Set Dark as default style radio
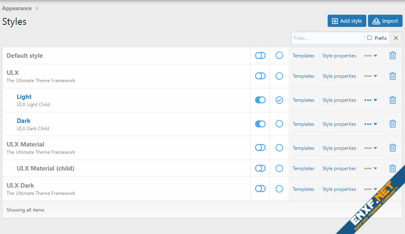The image size is (405, 234). (x=279, y=124)
